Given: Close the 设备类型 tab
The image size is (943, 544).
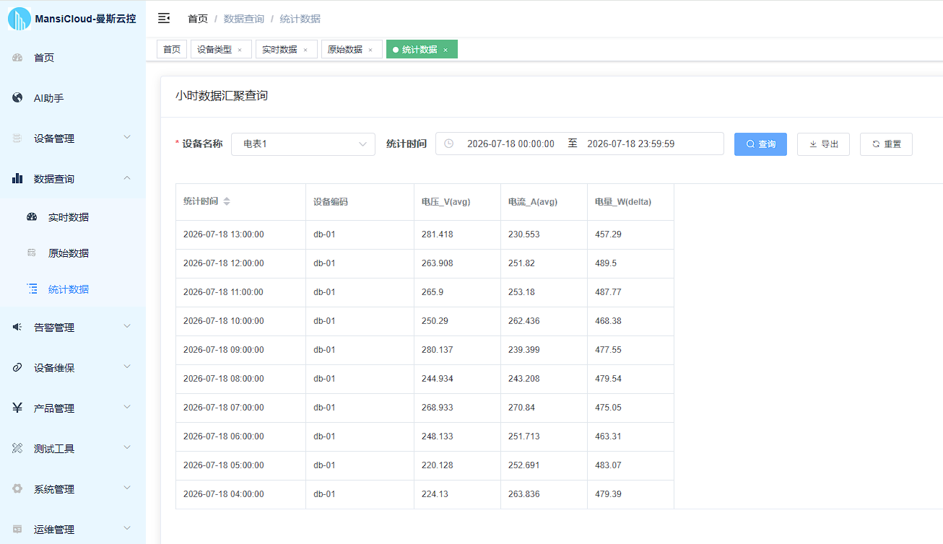Looking at the screenshot, I should 240,50.
